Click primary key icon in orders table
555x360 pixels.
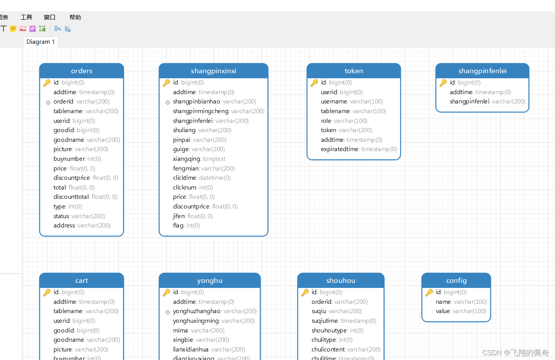tap(47, 83)
